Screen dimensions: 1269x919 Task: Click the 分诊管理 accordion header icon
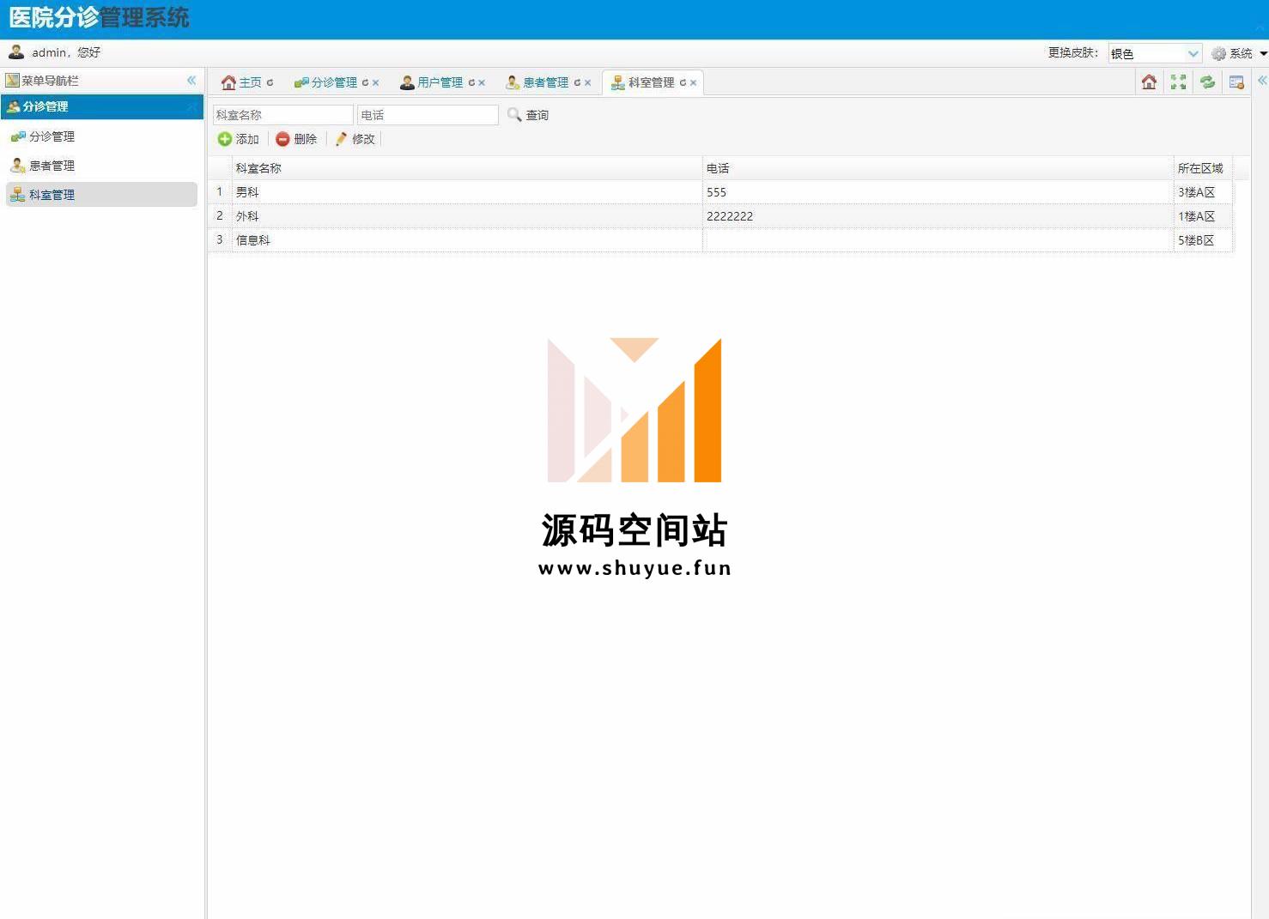point(13,106)
